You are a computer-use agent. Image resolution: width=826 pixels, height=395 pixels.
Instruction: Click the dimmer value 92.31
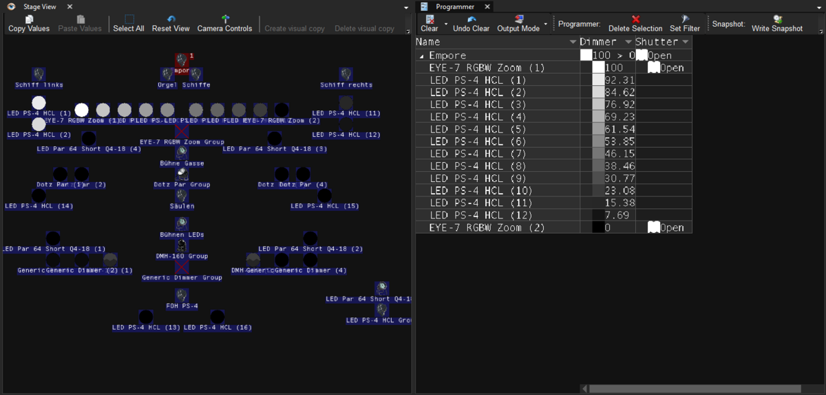[x=619, y=80]
